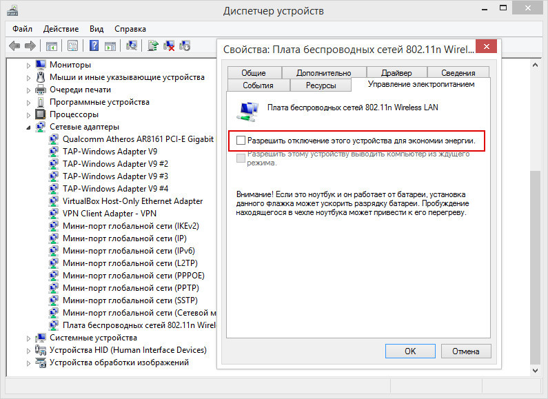The width and height of the screenshot is (548, 399).
Task: Expand the Процессоры node
Action: (x=29, y=115)
